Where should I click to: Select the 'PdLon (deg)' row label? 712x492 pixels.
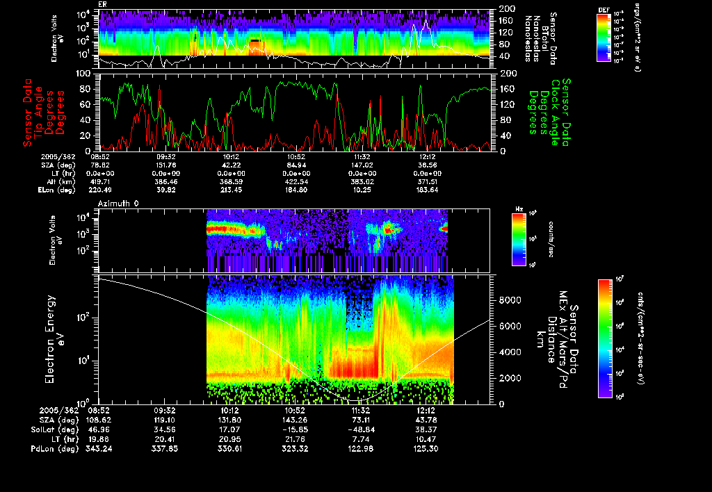pyautogui.click(x=54, y=448)
